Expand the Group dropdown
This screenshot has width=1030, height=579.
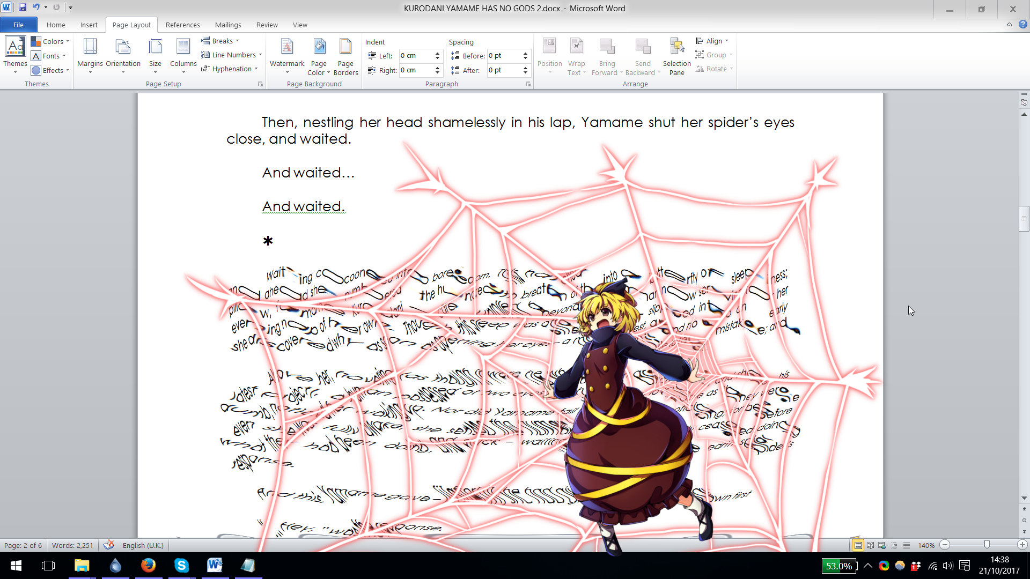click(x=713, y=55)
